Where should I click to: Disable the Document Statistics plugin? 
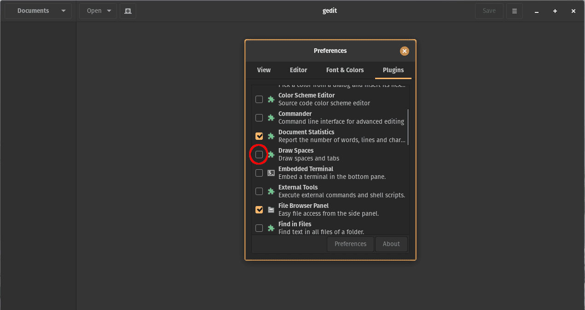click(x=259, y=136)
